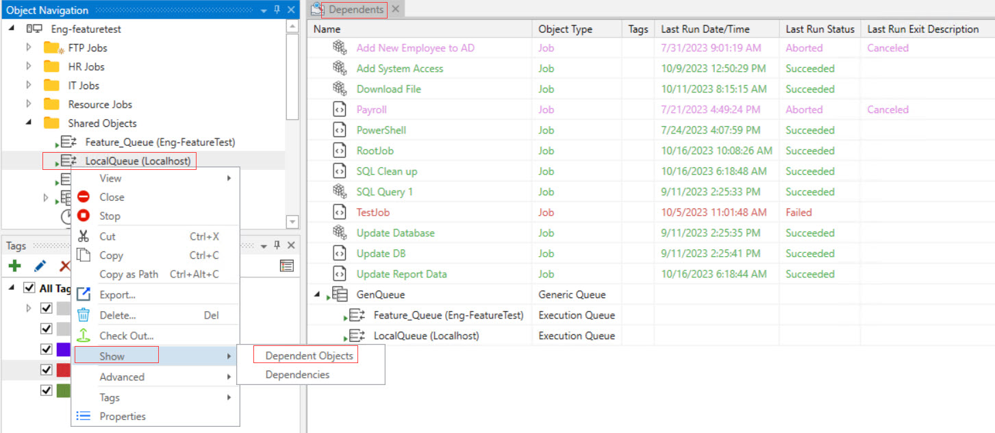Viewport: 995px width, 433px height.
Task: Collapse the Shared Objects folder
Action: (x=29, y=123)
